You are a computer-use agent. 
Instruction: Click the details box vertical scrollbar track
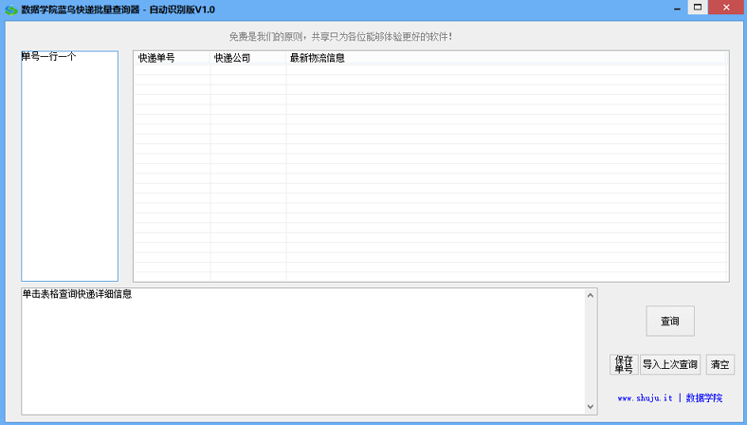tap(591, 351)
